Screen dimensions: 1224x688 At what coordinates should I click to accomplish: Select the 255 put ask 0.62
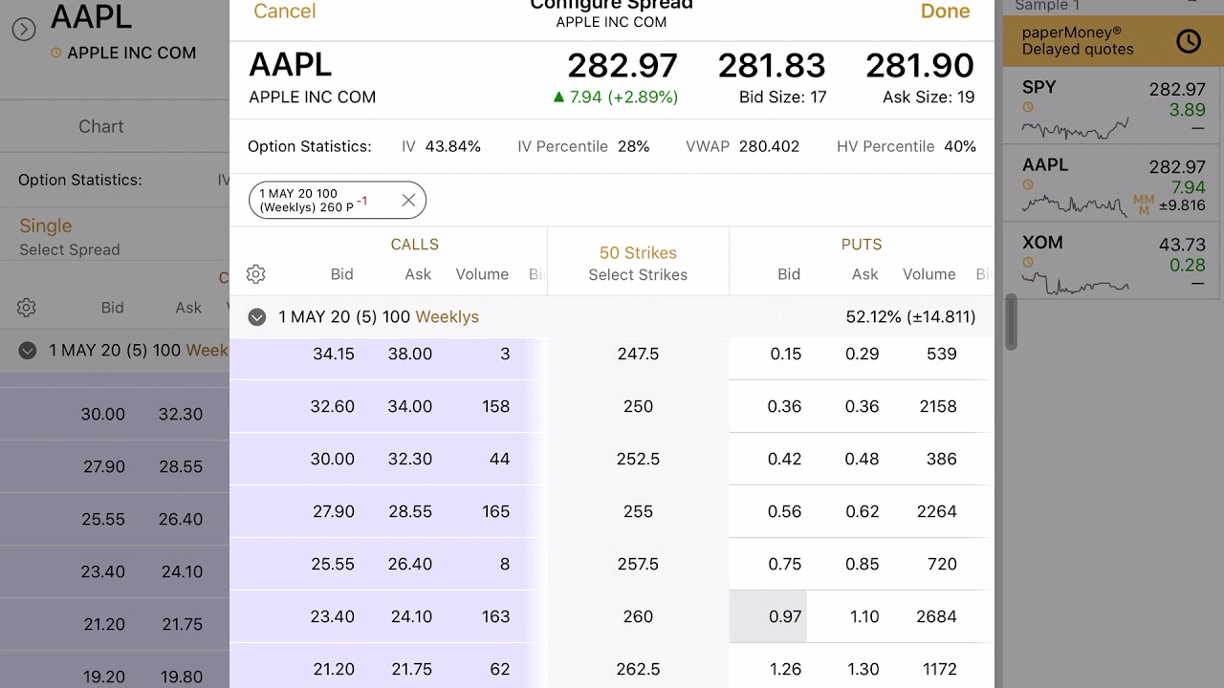pos(862,511)
